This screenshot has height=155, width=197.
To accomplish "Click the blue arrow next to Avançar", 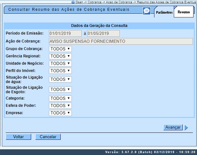I will (186, 127).
